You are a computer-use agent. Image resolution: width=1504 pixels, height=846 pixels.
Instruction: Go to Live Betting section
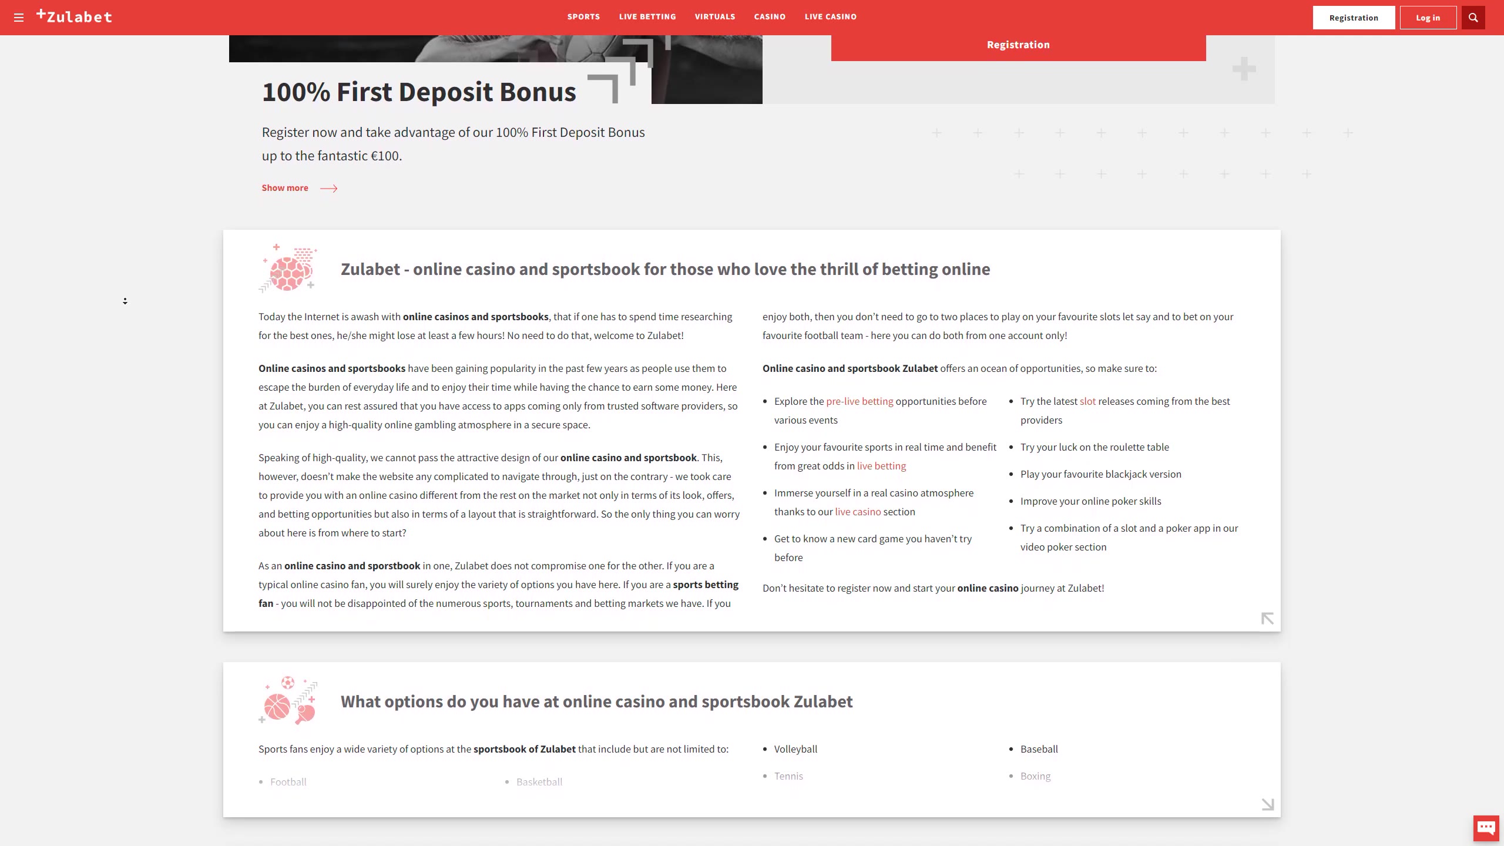tap(647, 16)
